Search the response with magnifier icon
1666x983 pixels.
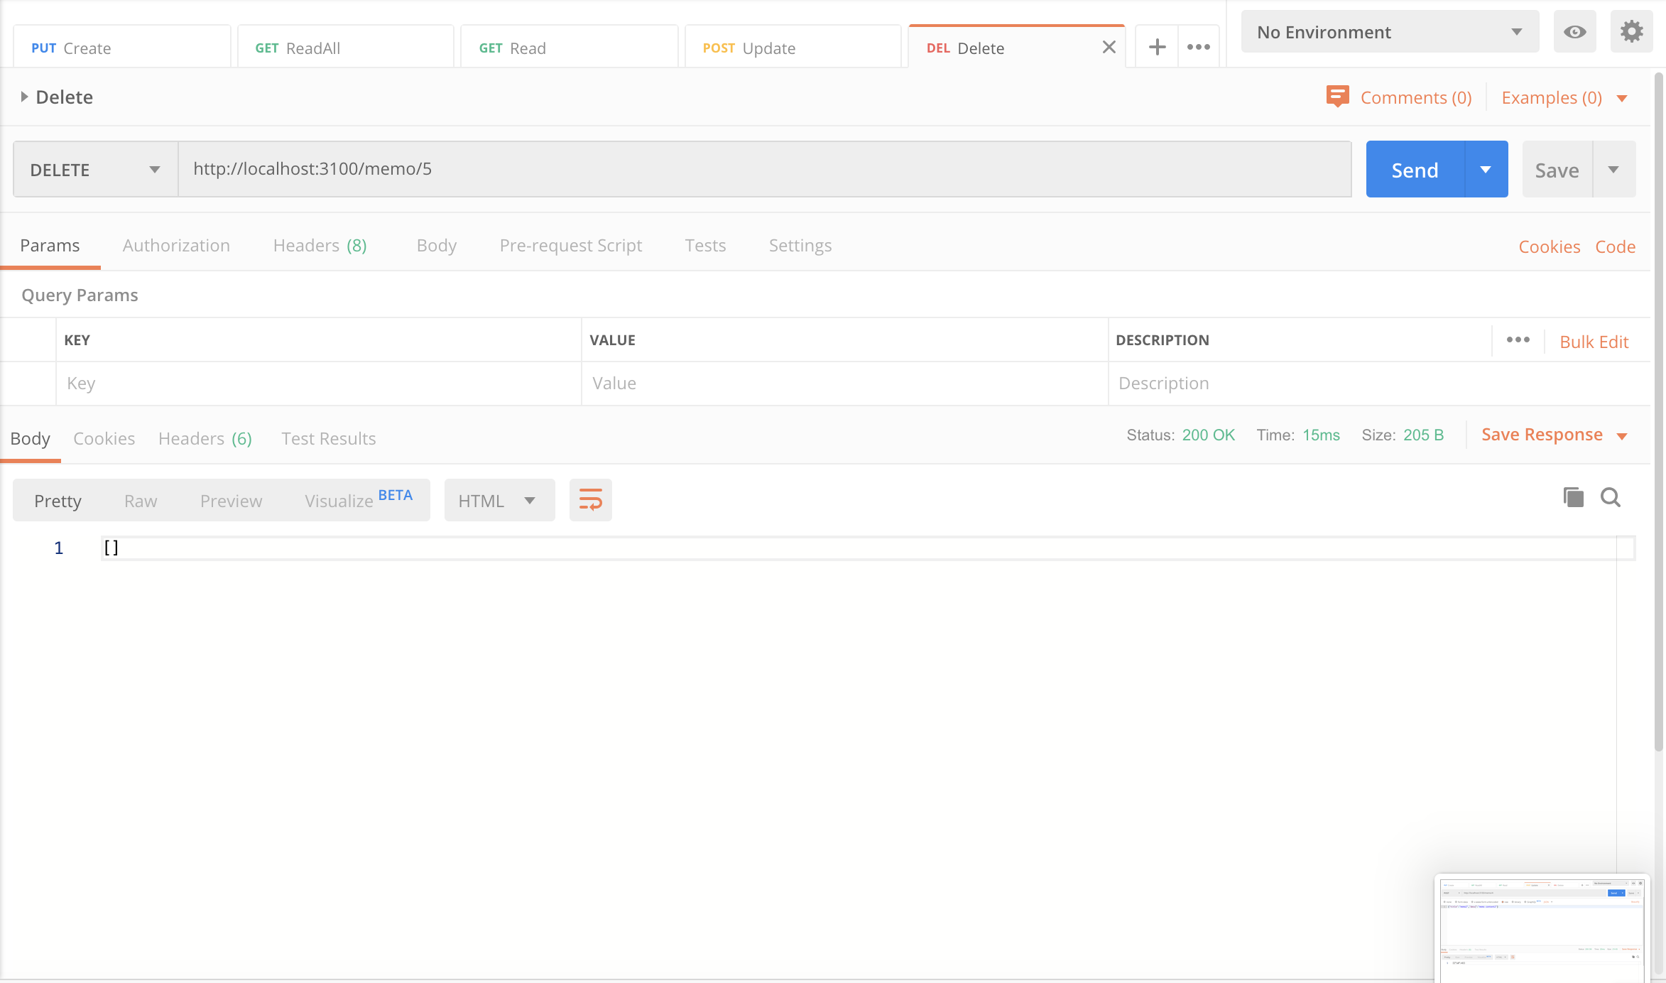click(x=1611, y=497)
